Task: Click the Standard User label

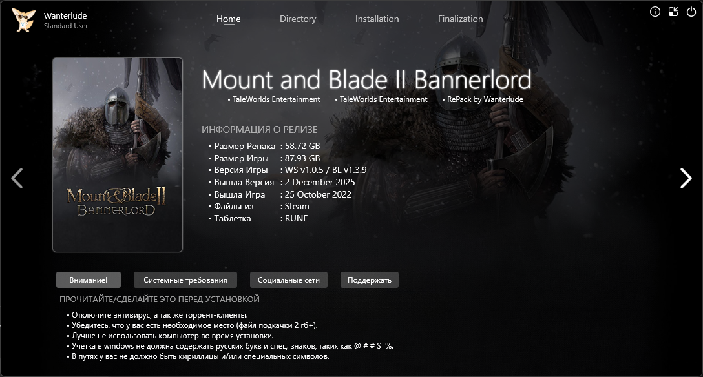Action: coord(66,26)
